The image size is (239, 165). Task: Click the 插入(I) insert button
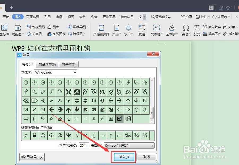[x=124, y=157]
